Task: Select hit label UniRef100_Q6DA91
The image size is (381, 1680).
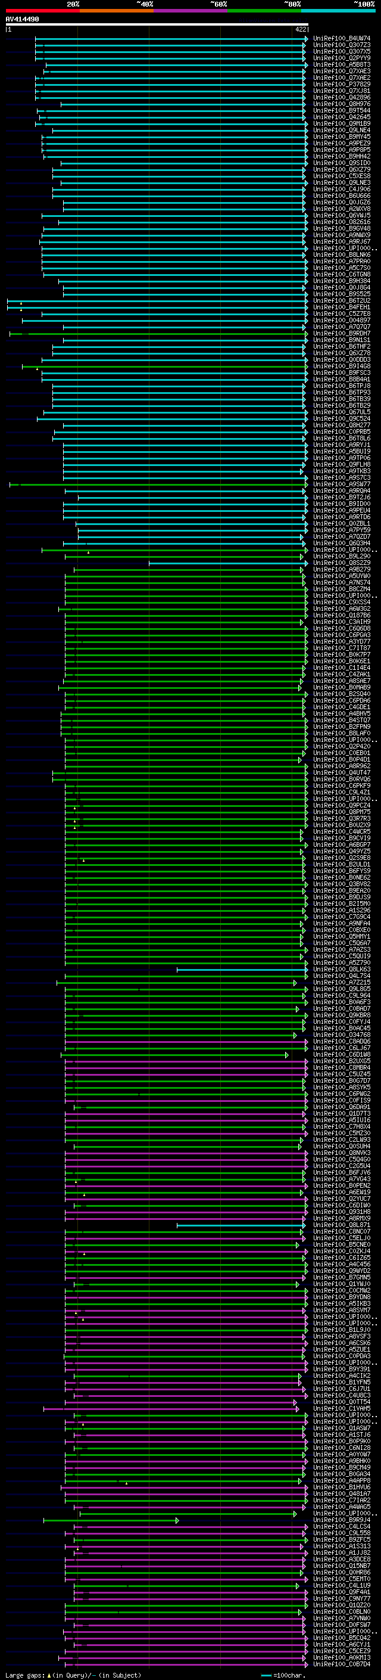Action: 342,1107
